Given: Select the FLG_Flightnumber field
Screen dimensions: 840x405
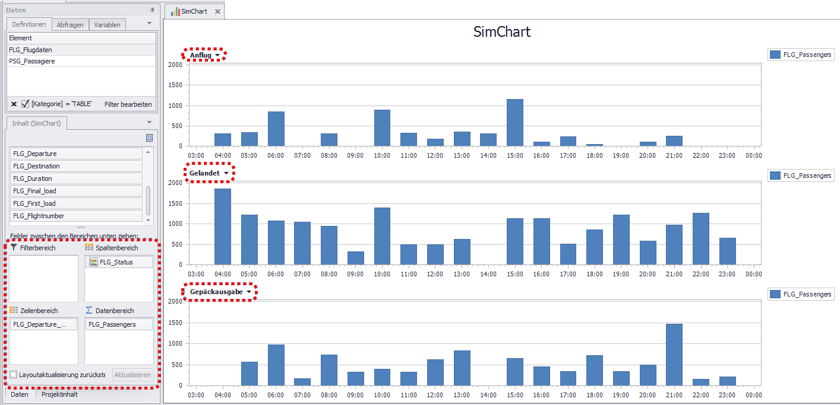Looking at the screenshot, I should click(77, 216).
